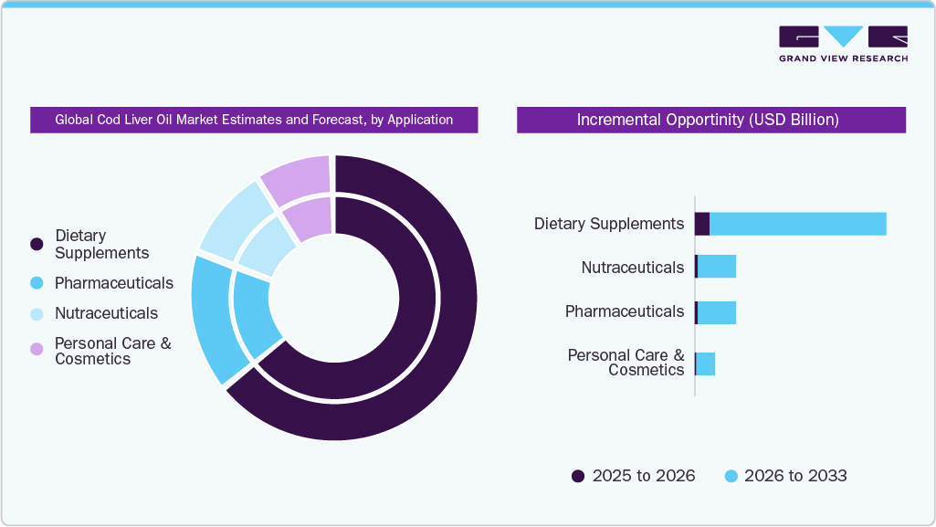This screenshot has height=527, width=936.
Task: Click the 'Dietary Supplements' bar chart axis label
Action: coord(609,224)
